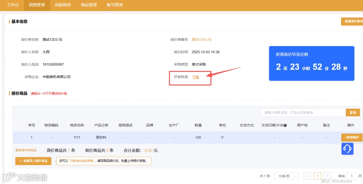Click the 中航燃机有限公司 company name

point(56,77)
